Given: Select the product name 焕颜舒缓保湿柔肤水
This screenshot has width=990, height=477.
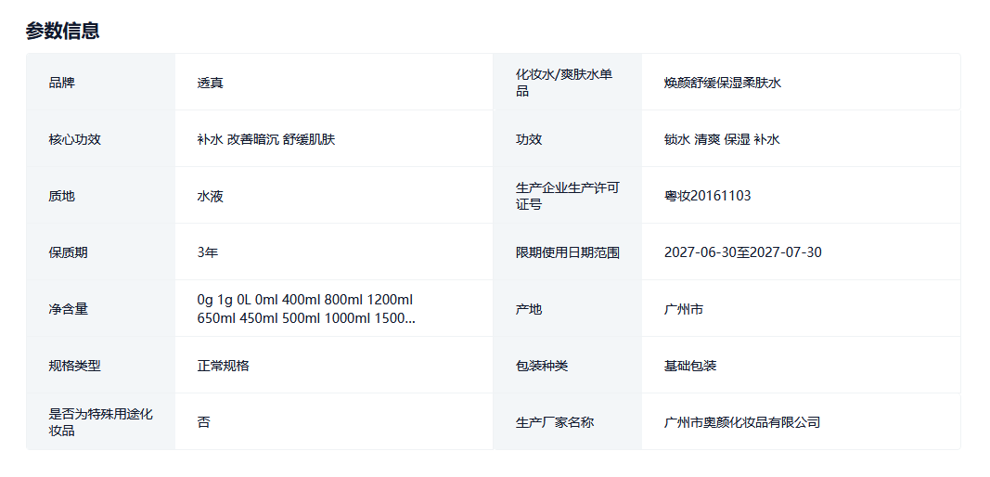Looking at the screenshot, I should pos(723,83).
